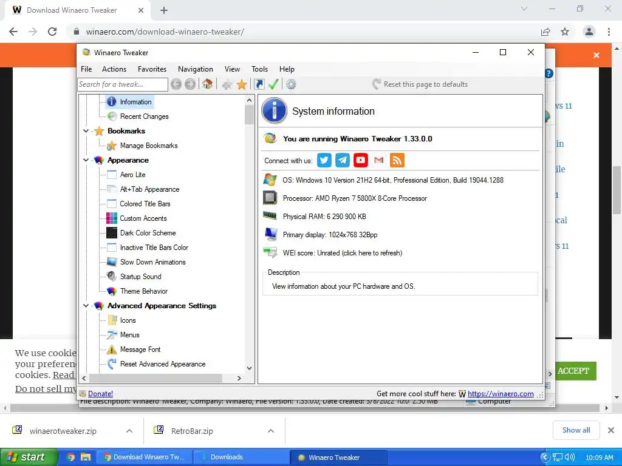This screenshot has width=622, height=466.
Task: Expand RetroBar.zip download options chevron
Action: point(271,431)
